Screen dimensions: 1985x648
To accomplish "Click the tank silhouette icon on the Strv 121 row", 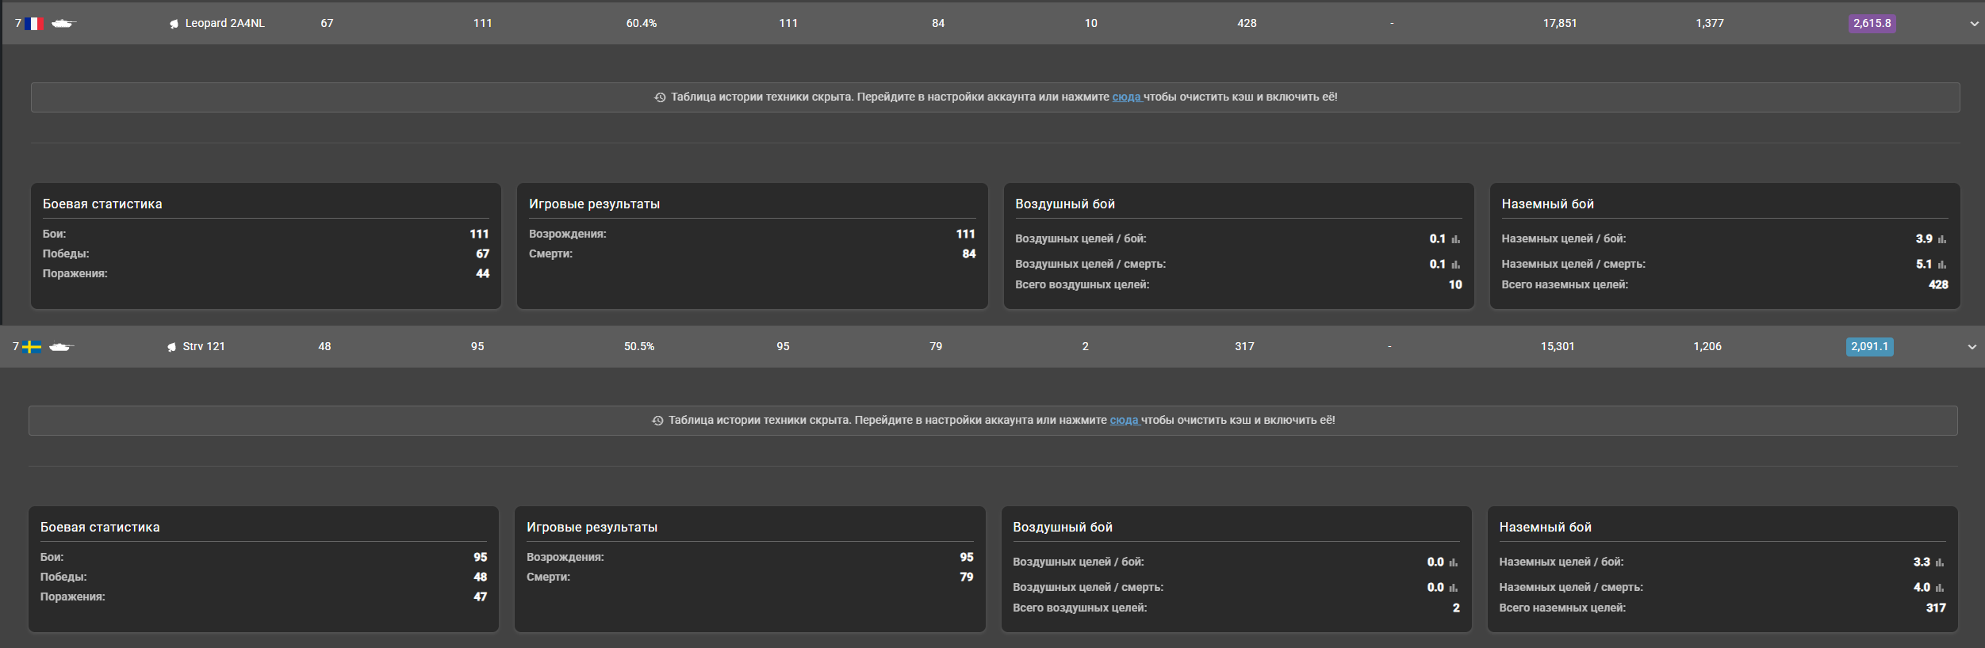I will coord(60,347).
